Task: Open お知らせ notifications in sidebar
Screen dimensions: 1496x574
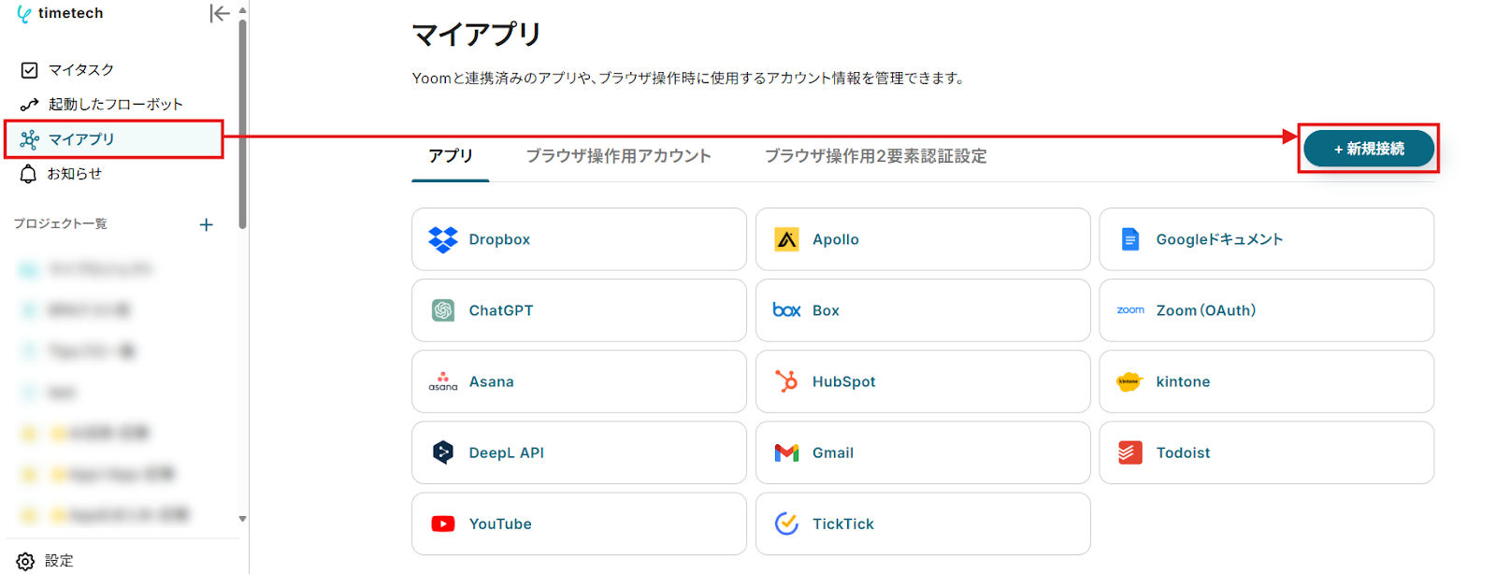Action: pyautogui.click(x=74, y=174)
